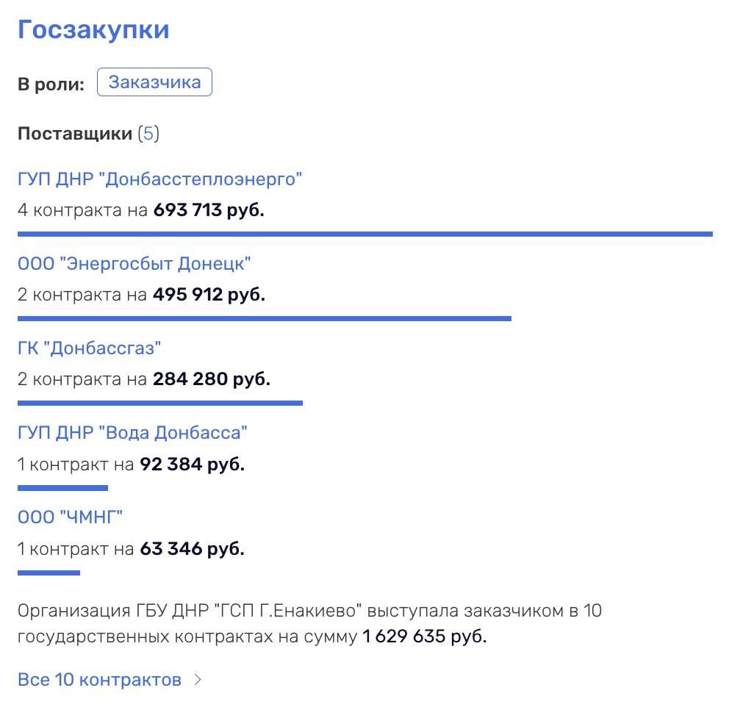Click the Вода Донбасса amount bar
This screenshot has height=710, width=729.
coord(62,487)
